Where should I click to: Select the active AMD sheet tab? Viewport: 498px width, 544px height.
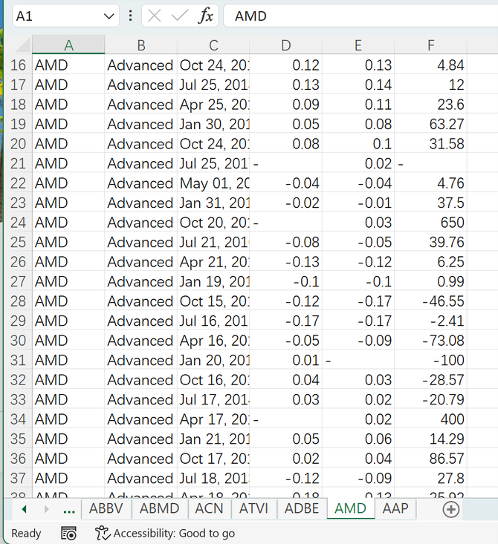coord(350,508)
